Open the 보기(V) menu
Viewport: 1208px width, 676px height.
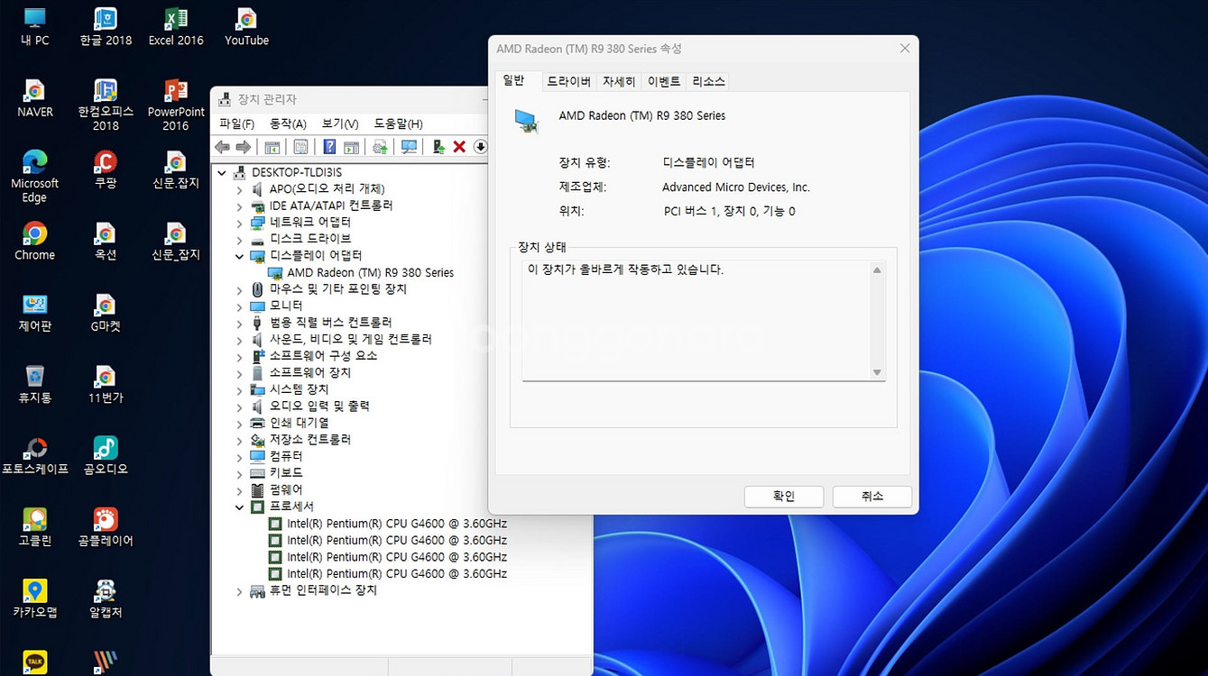coord(340,123)
